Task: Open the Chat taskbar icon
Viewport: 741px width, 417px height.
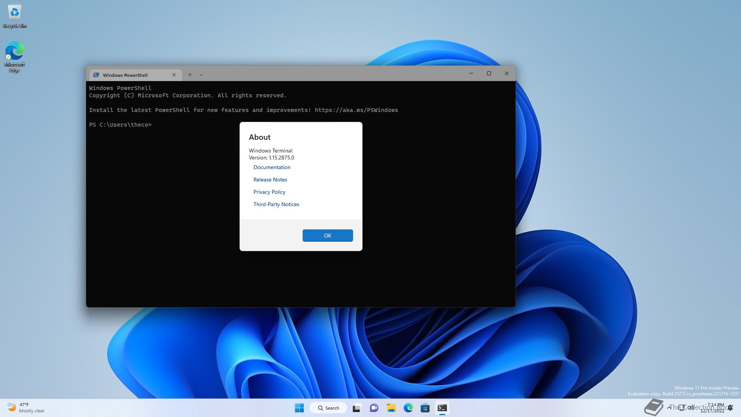Action: [x=374, y=408]
